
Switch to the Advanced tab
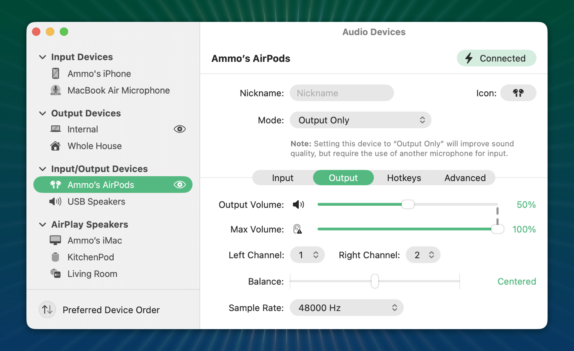point(465,178)
